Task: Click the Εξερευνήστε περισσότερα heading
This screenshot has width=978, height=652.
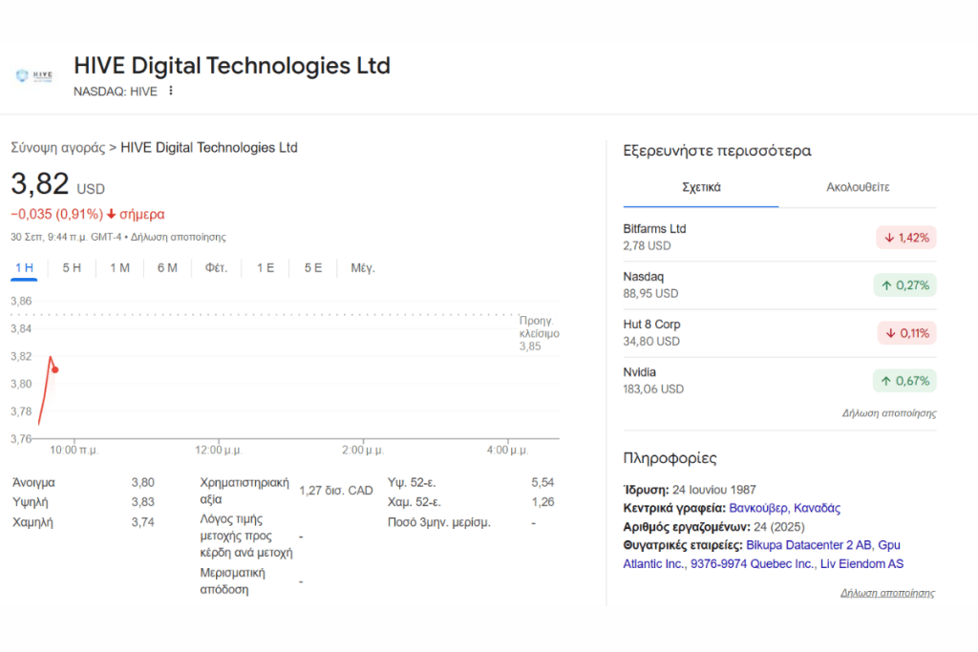Action: click(x=717, y=151)
